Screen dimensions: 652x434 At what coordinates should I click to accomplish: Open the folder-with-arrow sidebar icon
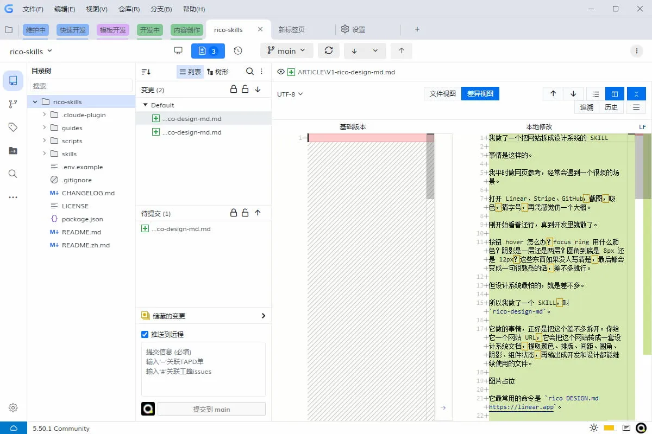click(13, 151)
